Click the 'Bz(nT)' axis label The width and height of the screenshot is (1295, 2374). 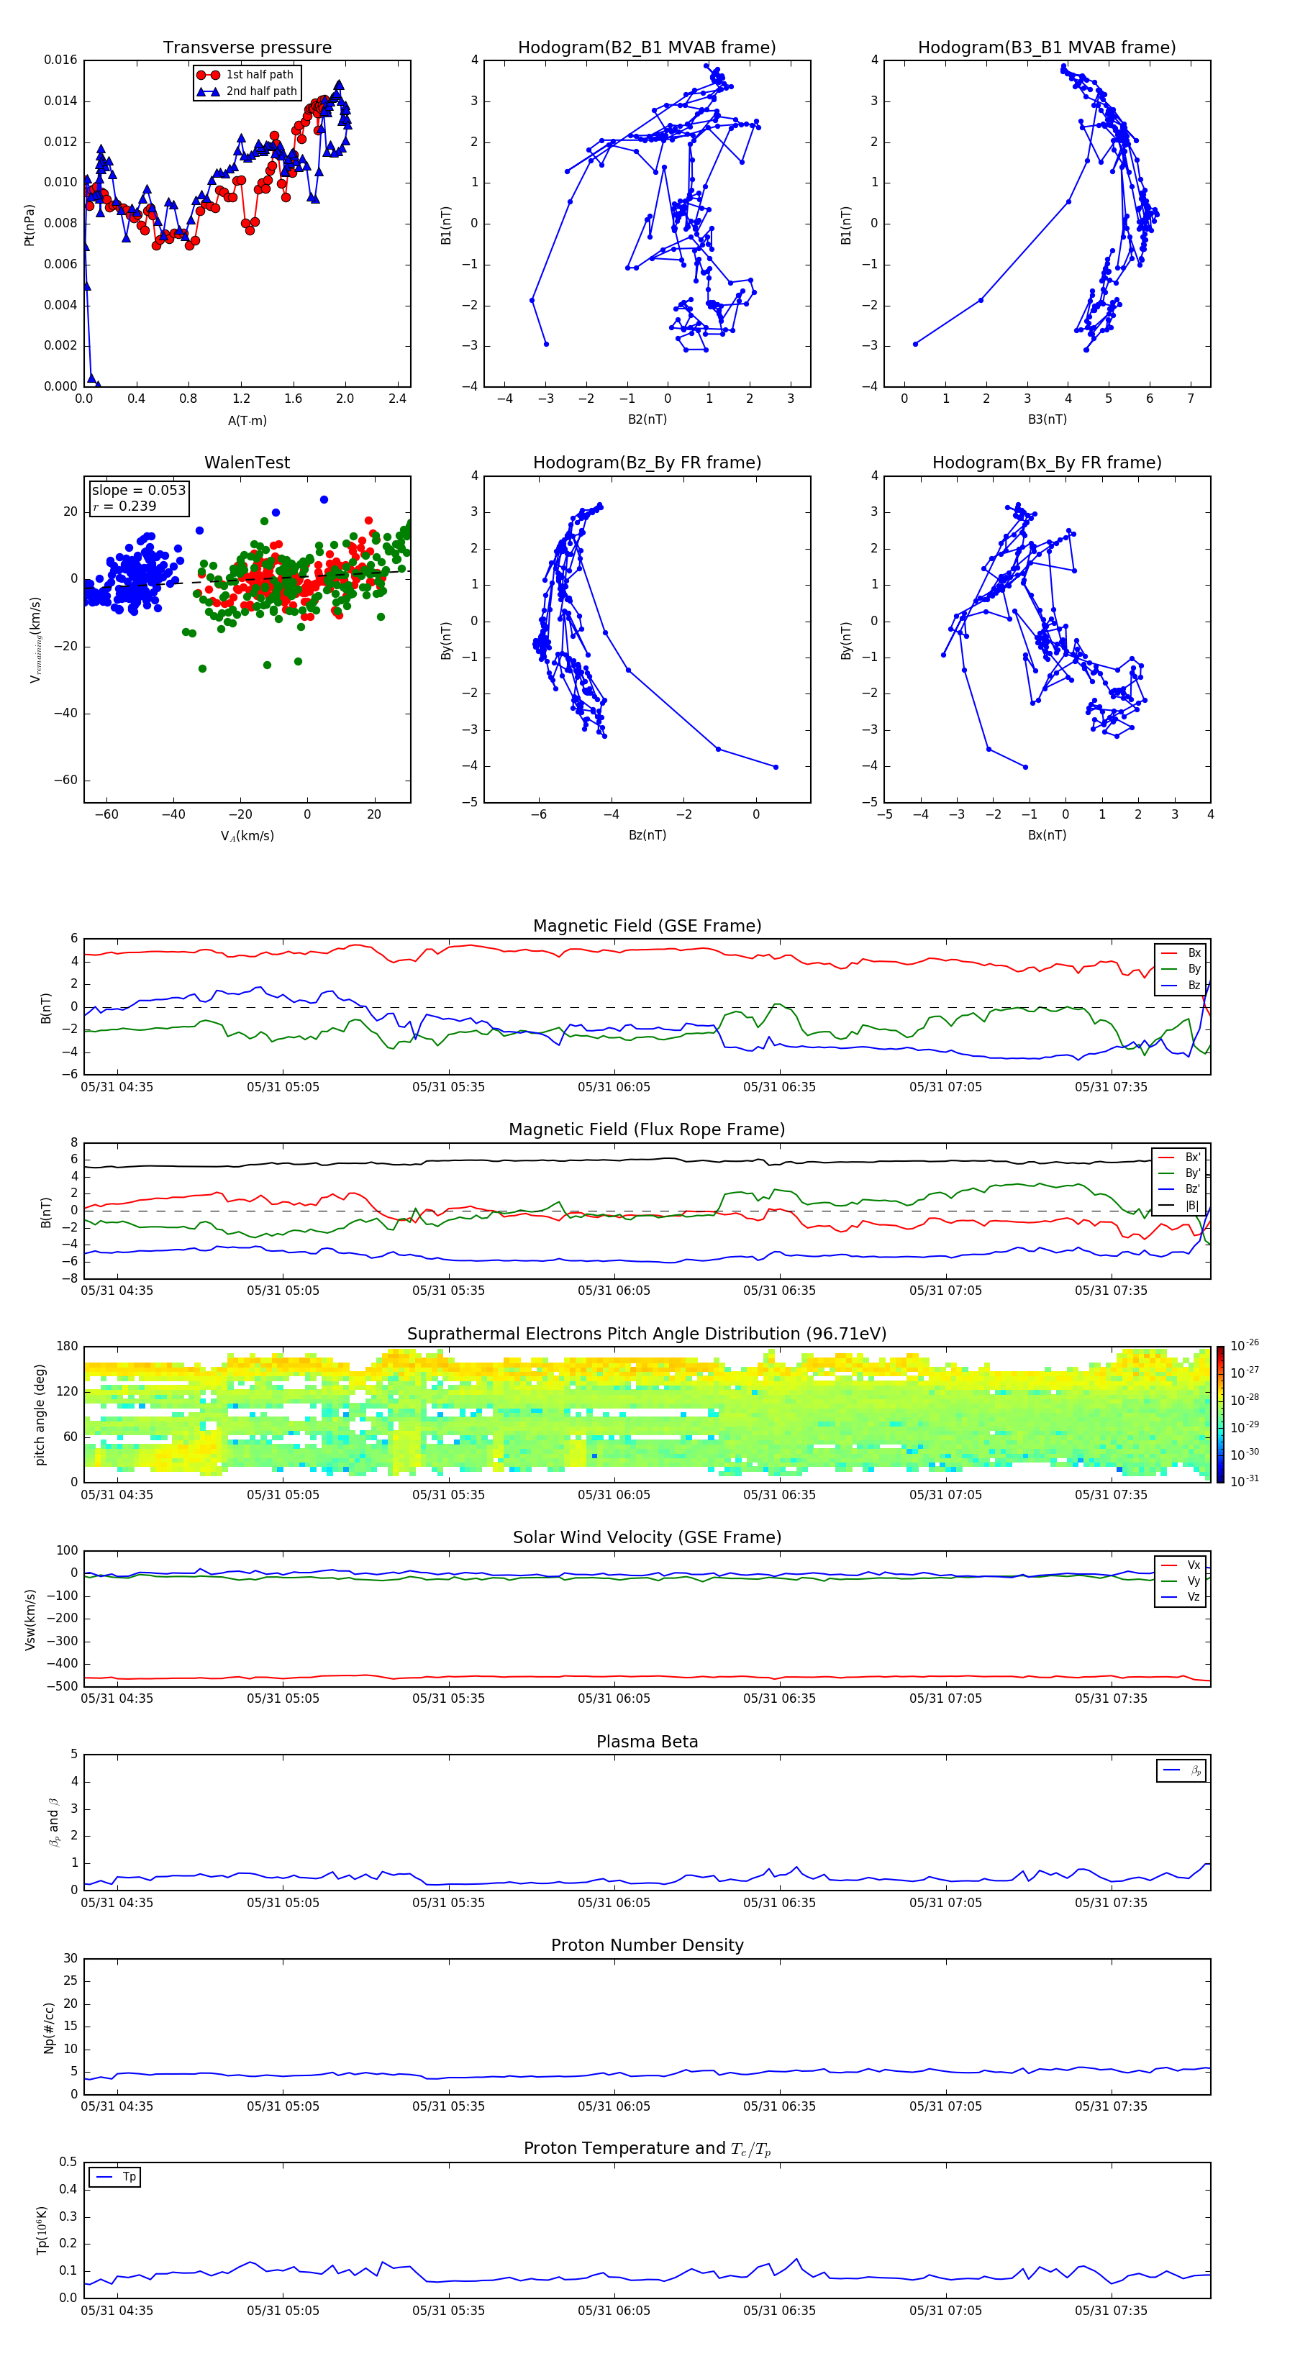coord(647,836)
